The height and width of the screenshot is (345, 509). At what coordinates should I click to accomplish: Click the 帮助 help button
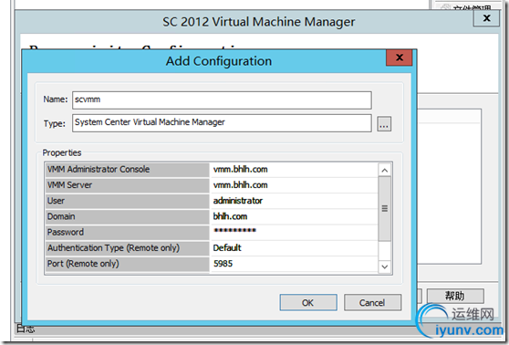tap(455, 296)
